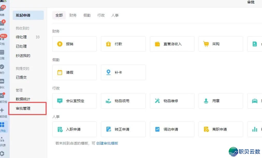Screen dimensions: 262x158
Task: Open 审批管理 approval management
Action: tap(23, 108)
